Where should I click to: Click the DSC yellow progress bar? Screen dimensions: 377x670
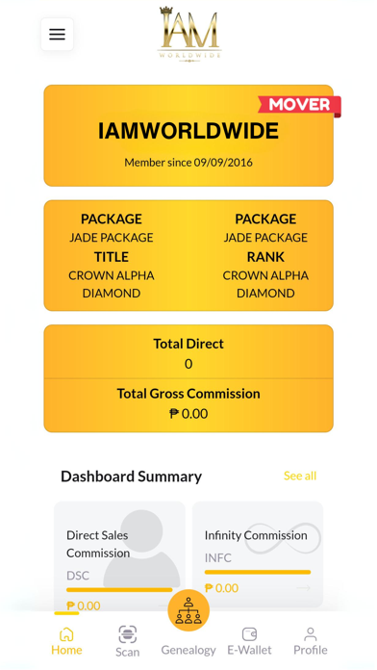coord(119,590)
